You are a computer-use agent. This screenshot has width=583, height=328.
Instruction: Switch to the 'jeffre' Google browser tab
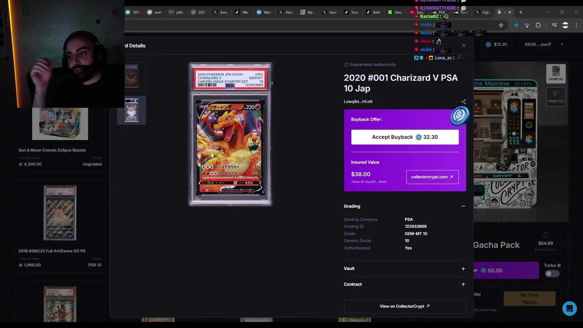pos(177,12)
